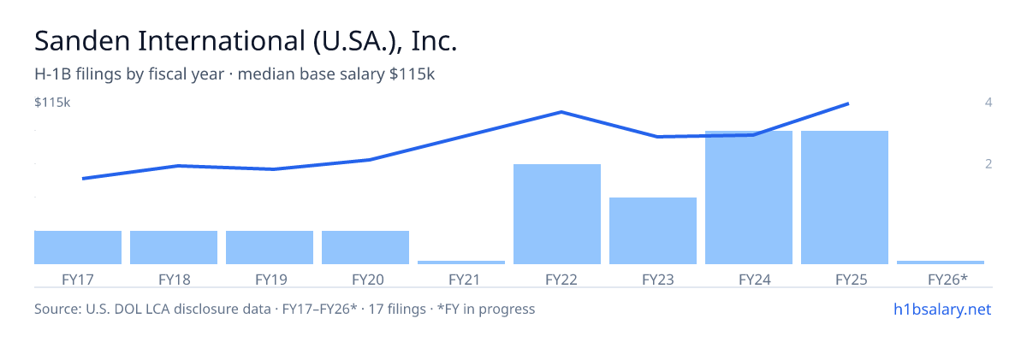Select the small FY21 filings bar
This screenshot has height=342, width=1027.
coord(461,262)
